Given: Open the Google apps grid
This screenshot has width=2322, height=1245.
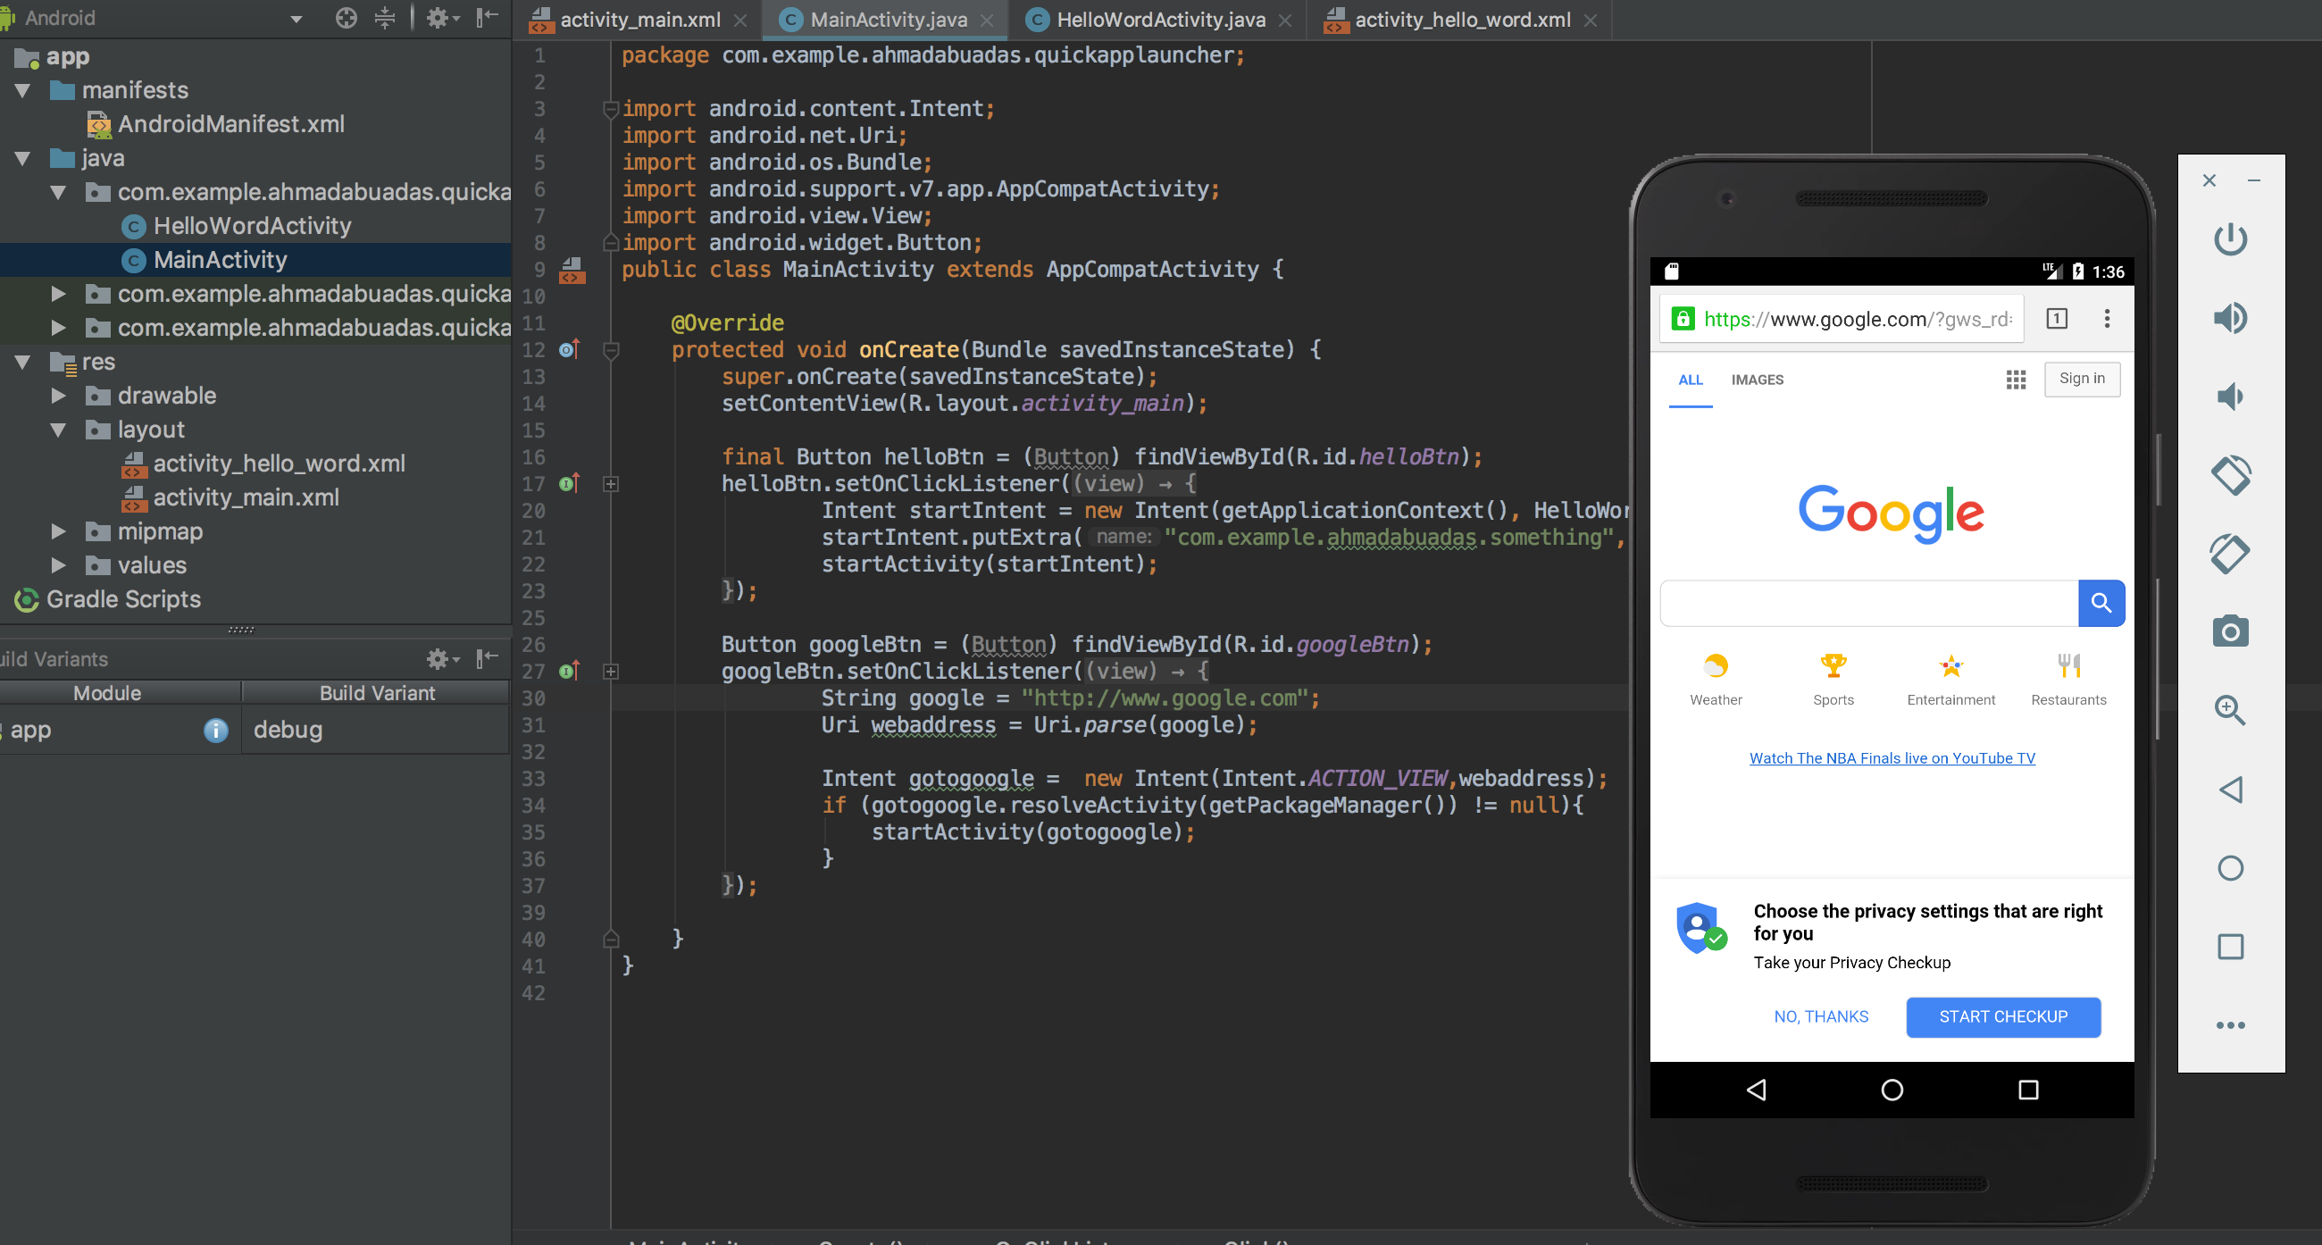Looking at the screenshot, I should pos(2017,380).
